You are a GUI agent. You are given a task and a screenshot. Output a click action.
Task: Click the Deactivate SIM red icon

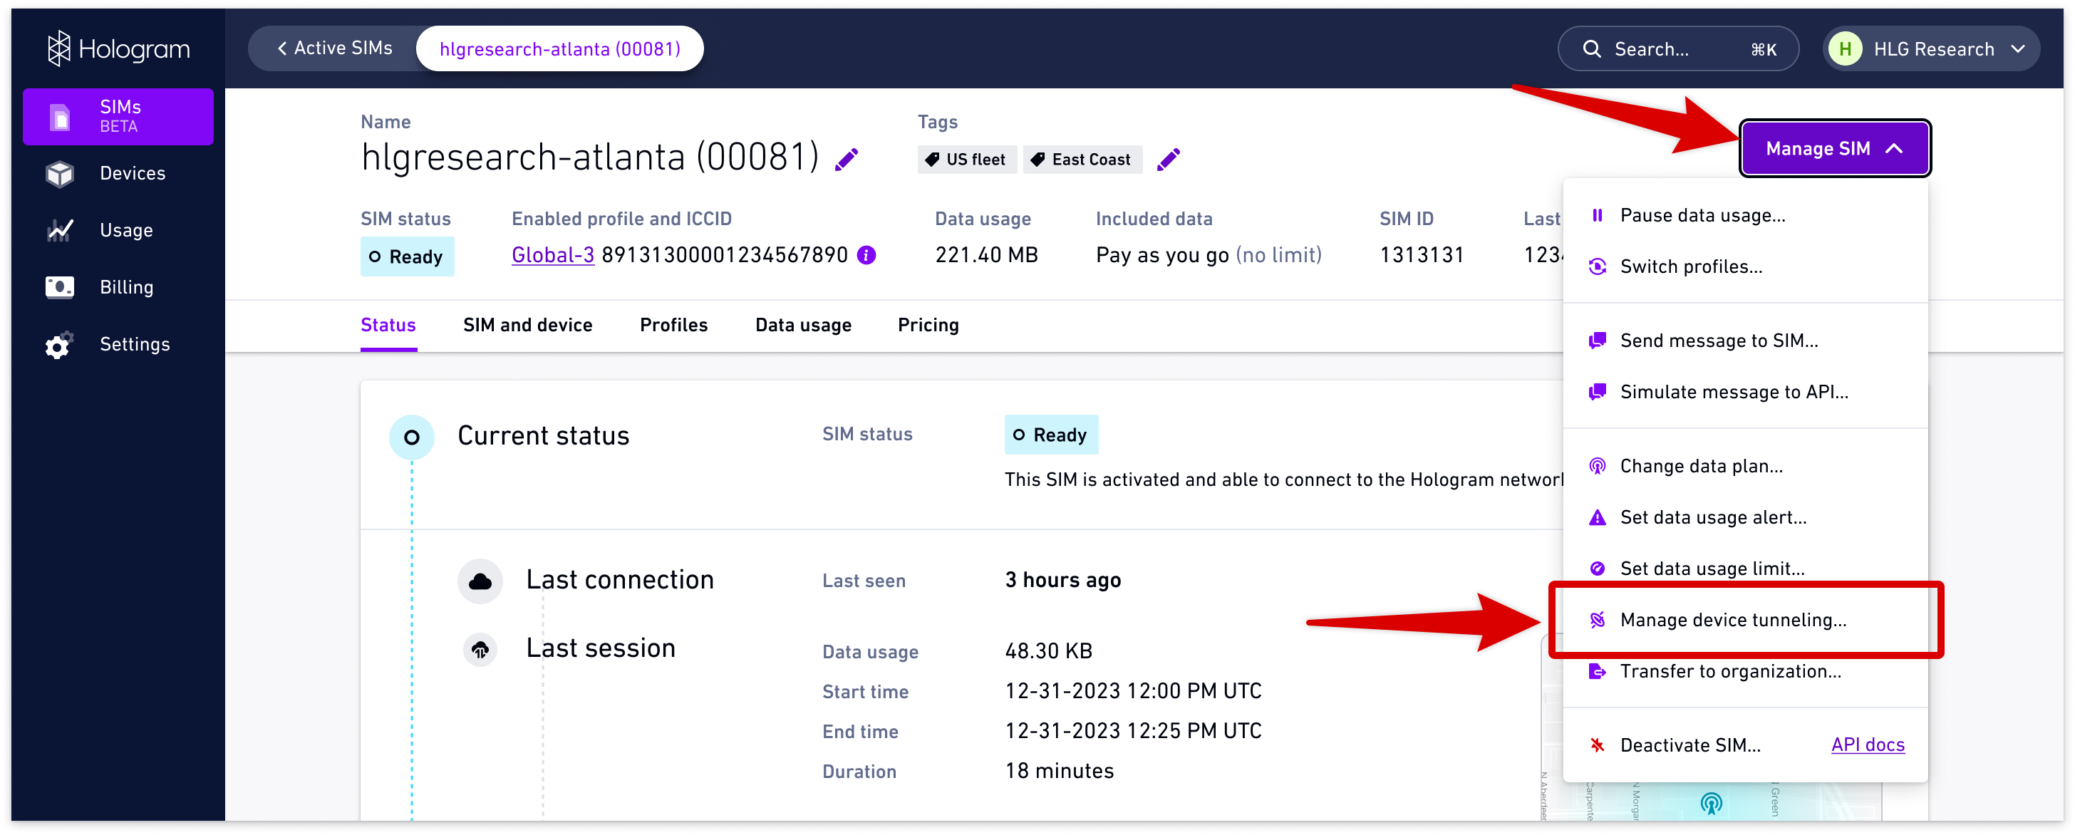[1597, 745]
